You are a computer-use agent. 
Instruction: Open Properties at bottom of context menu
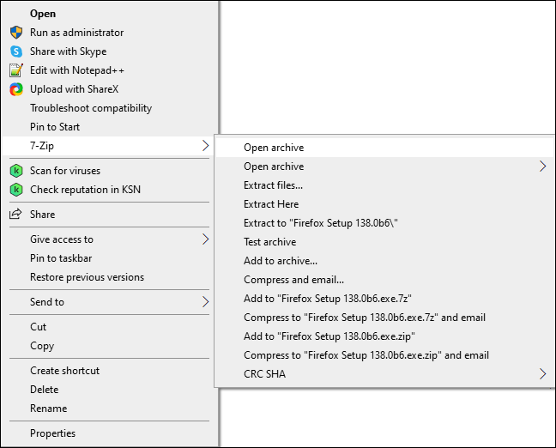pos(53,433)
